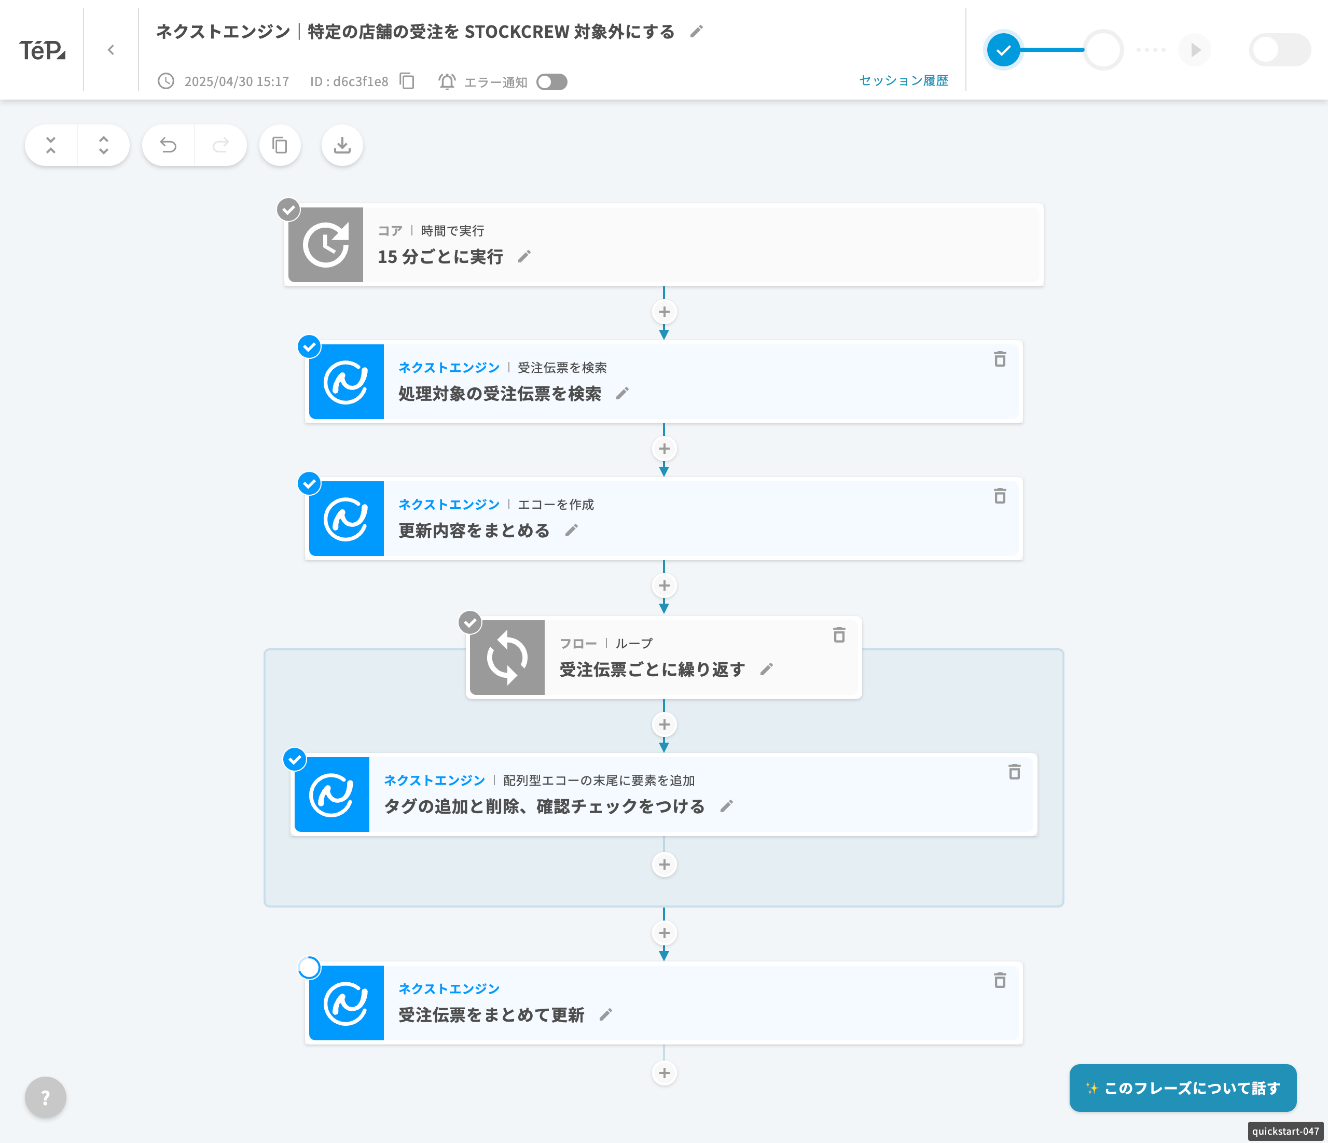Edit the 15 分ごとに実行 name

point(524,257)
